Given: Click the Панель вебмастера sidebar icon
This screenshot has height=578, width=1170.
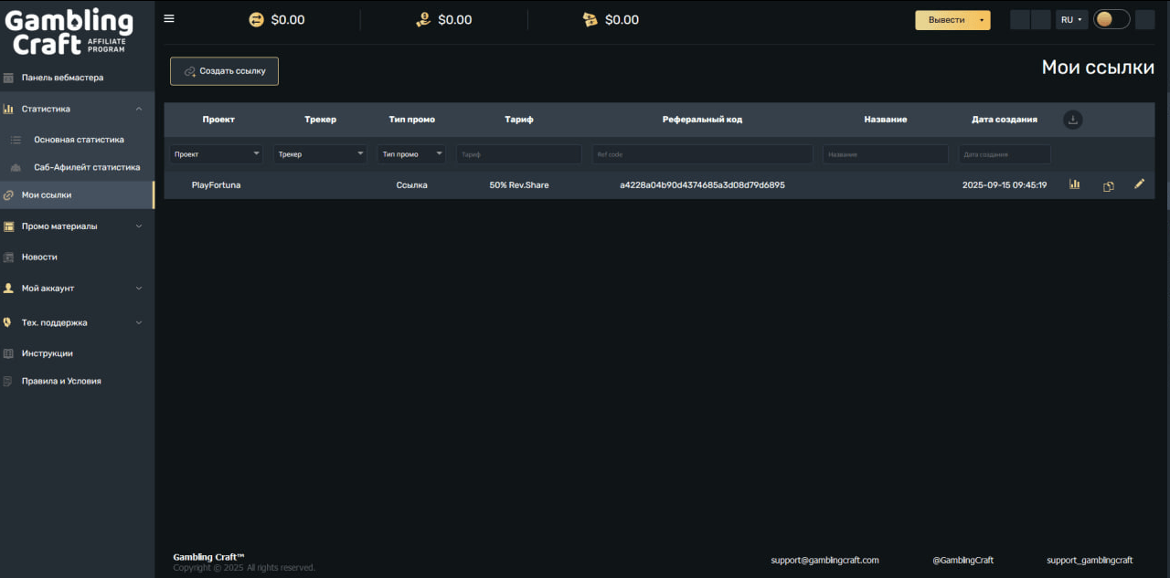Looking at the screenshot, I should pos(8,78).
